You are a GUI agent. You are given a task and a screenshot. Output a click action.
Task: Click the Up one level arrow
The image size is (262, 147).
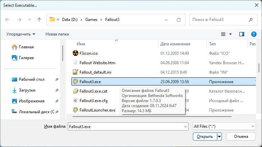pos(39,20)
